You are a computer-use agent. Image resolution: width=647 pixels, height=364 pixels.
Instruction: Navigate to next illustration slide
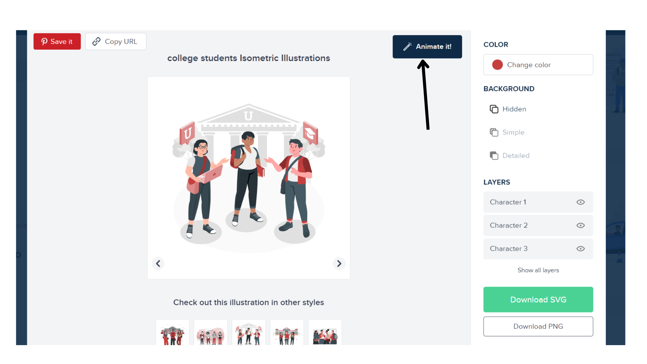click(x=339, y=263)
